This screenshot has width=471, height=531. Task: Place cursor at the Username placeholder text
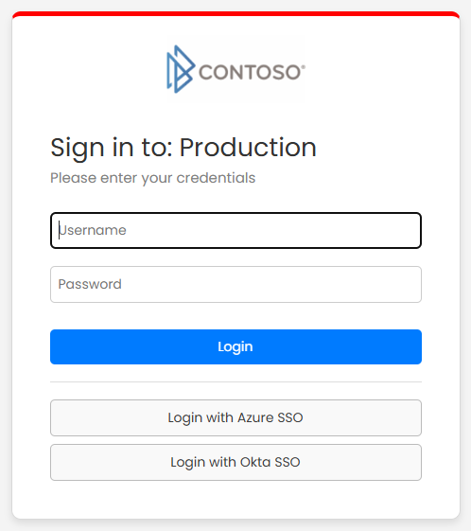pos(93,230)
